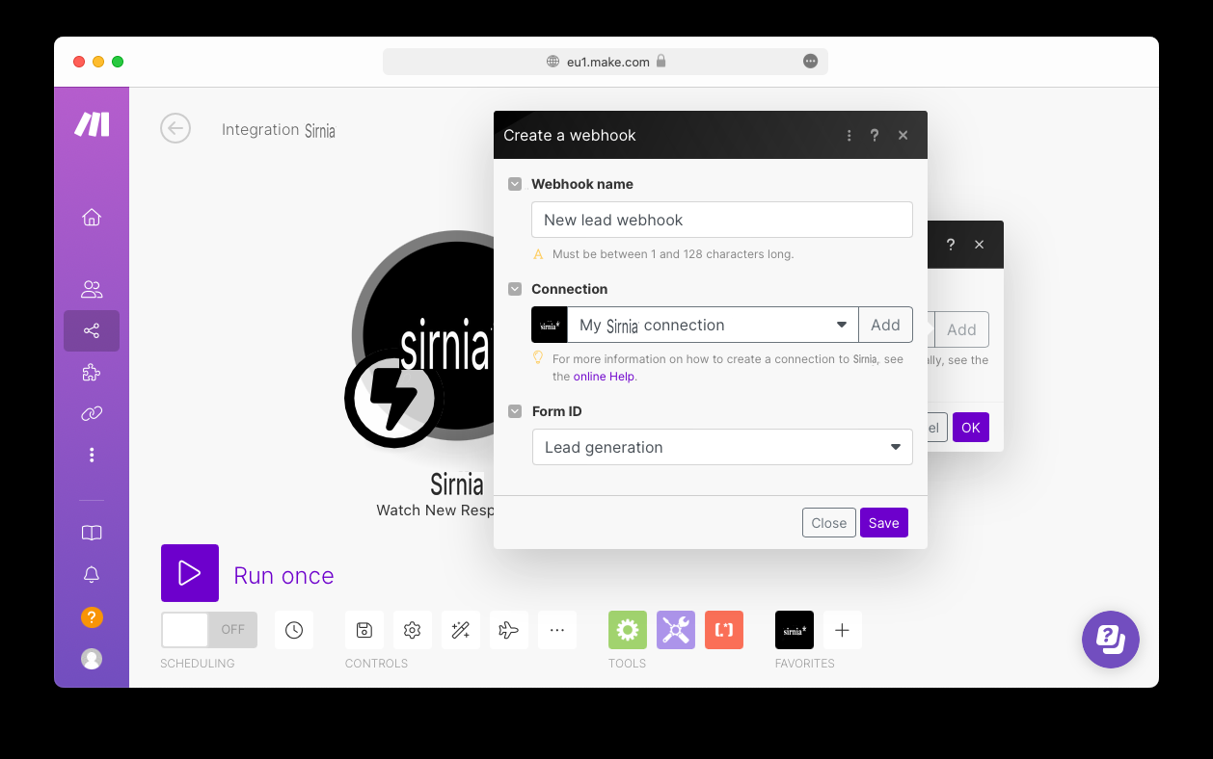Open notifications bell icon
This screenshot has height=759, width=1213.
[x=92, y=575]
